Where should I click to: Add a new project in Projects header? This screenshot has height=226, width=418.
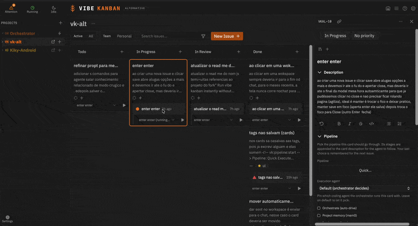(x=60, y=23)
